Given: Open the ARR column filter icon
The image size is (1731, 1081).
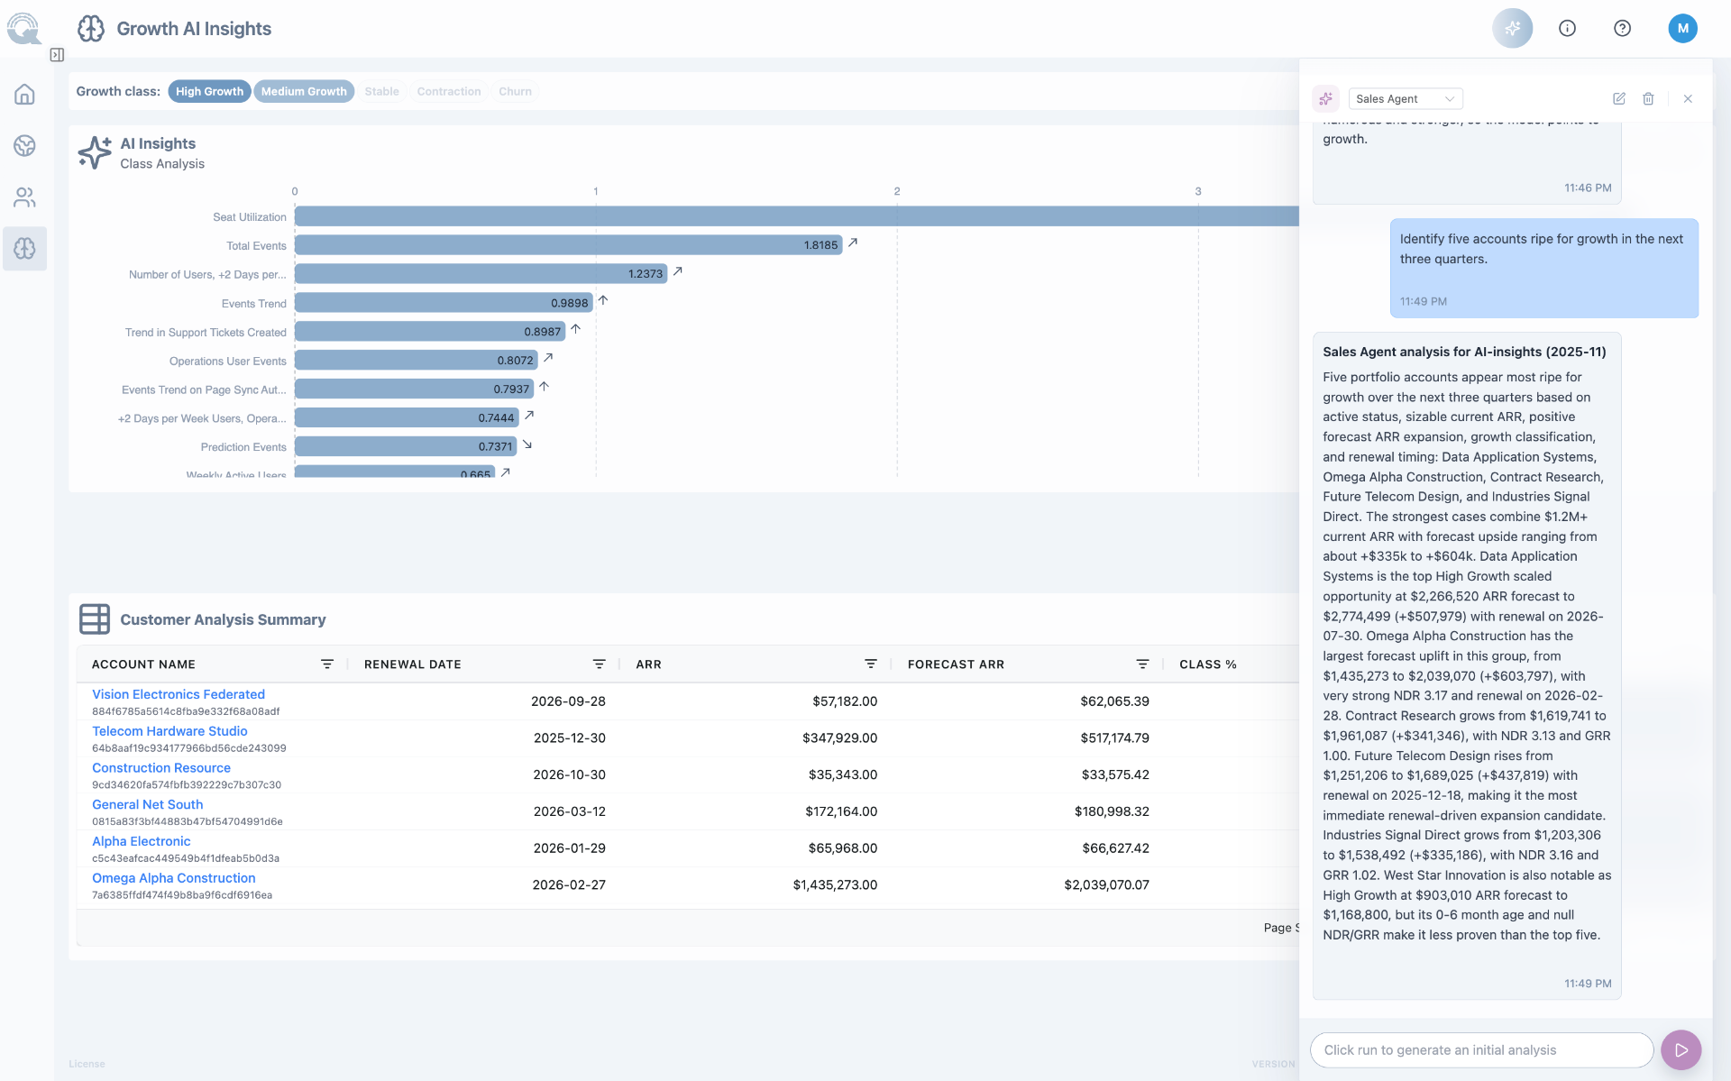Looking at the screenshot, I should click(x=871, y=664).
